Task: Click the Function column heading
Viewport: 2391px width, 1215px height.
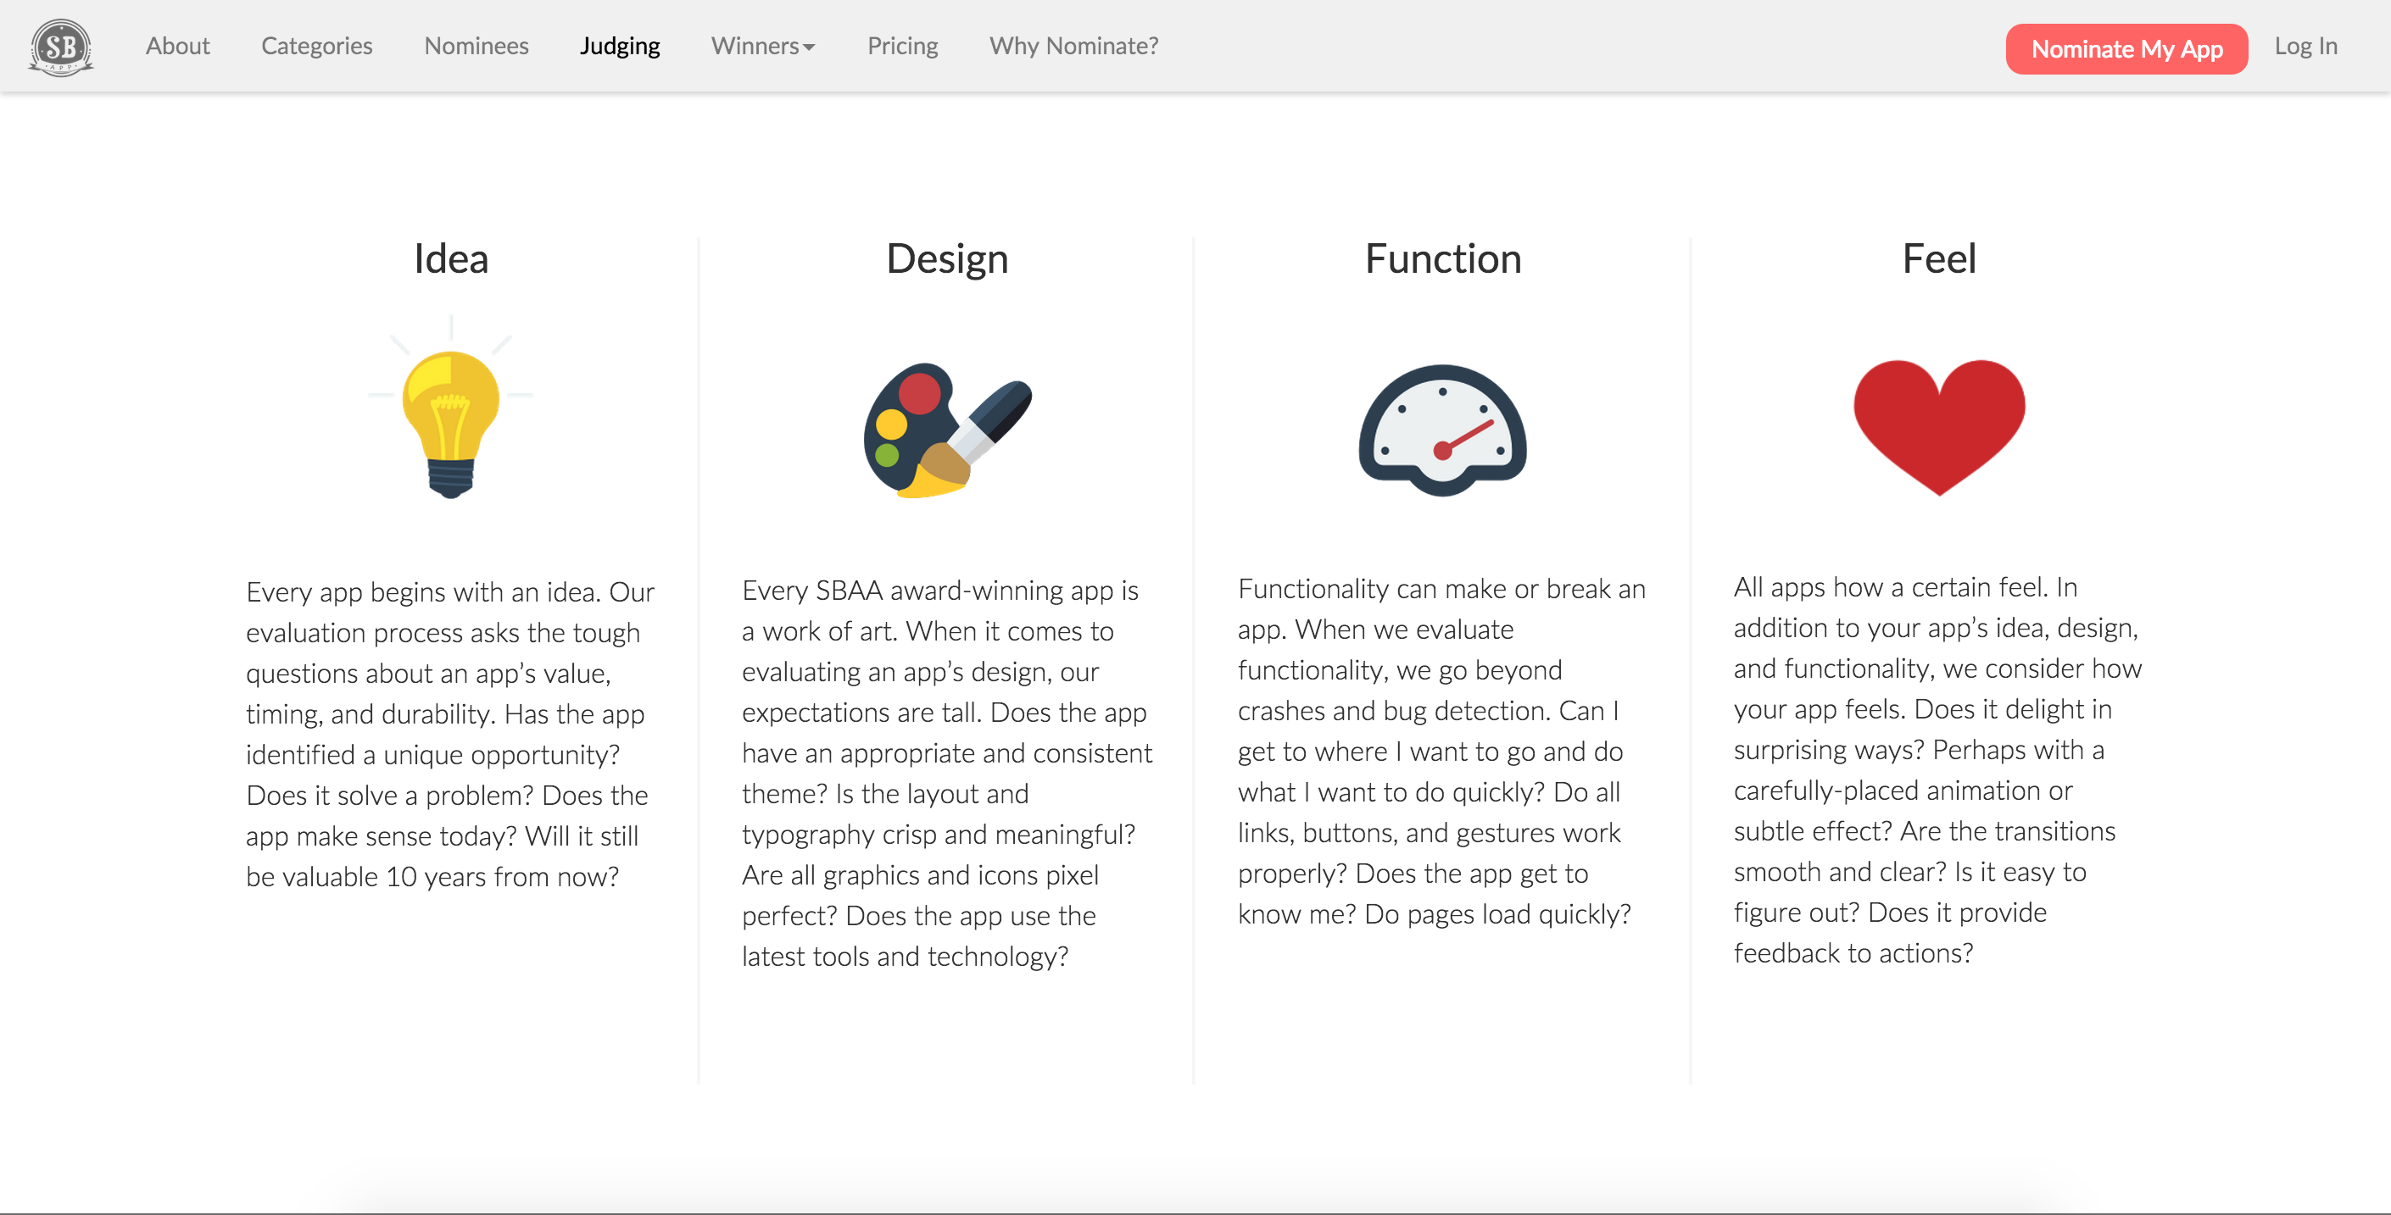Action: (1442, 258)
